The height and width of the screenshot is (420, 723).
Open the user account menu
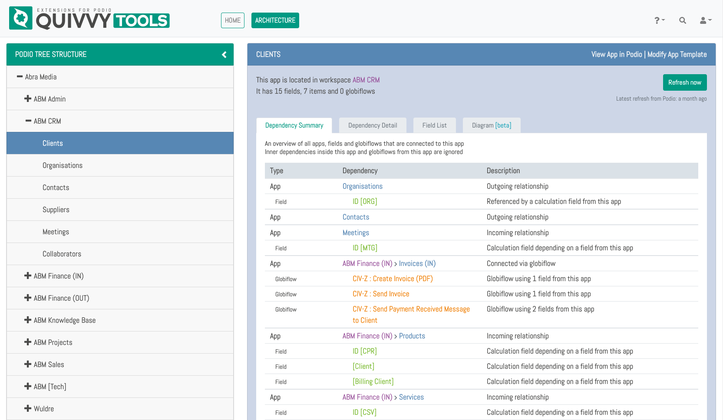tap(705, 20)
